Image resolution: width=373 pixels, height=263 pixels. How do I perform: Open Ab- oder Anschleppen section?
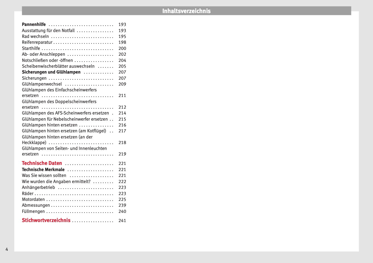click(x=43, y=54)
